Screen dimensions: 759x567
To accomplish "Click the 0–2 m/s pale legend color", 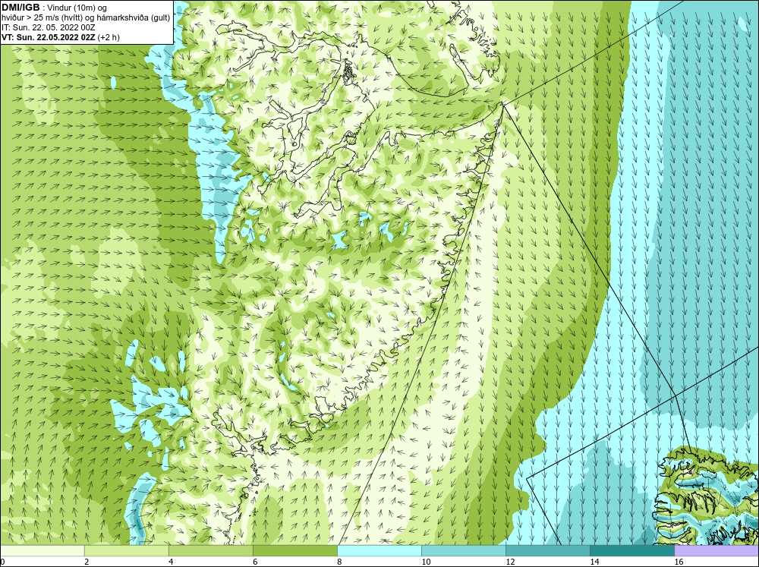I will 43,550.
